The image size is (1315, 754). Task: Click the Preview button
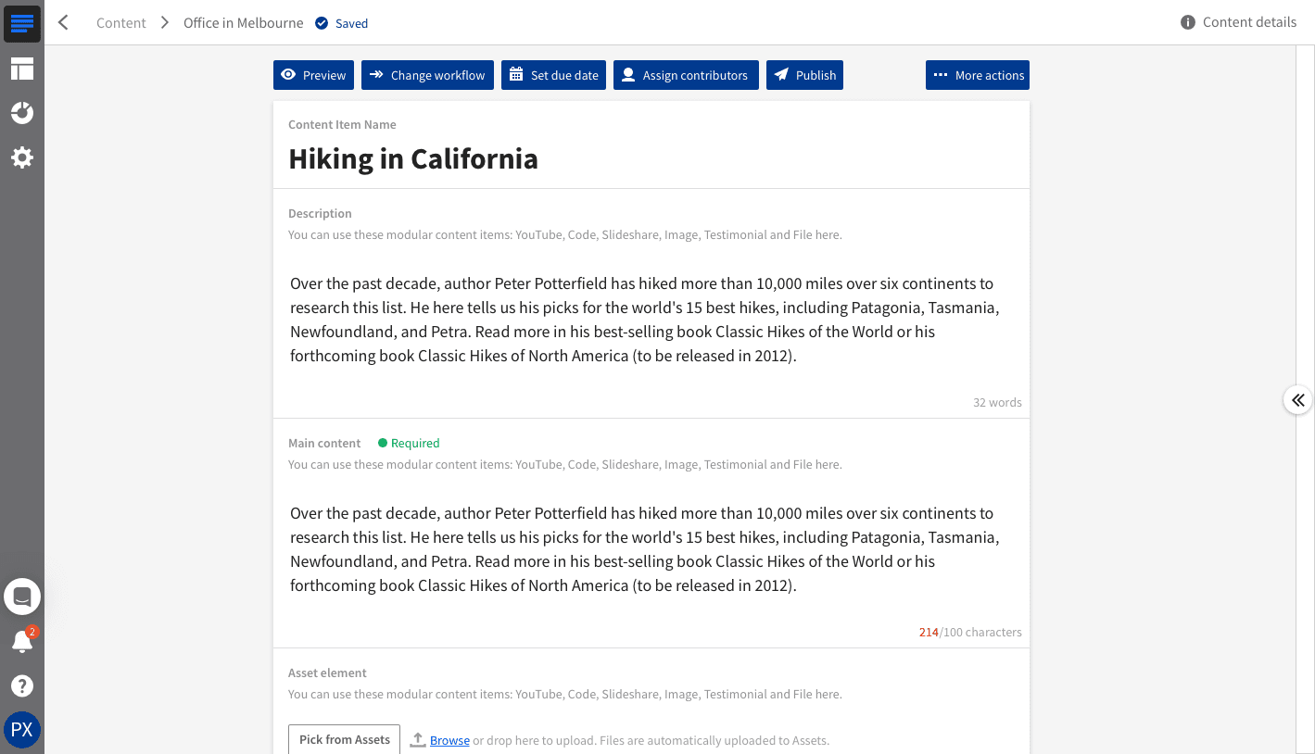(x=313, y=76)
